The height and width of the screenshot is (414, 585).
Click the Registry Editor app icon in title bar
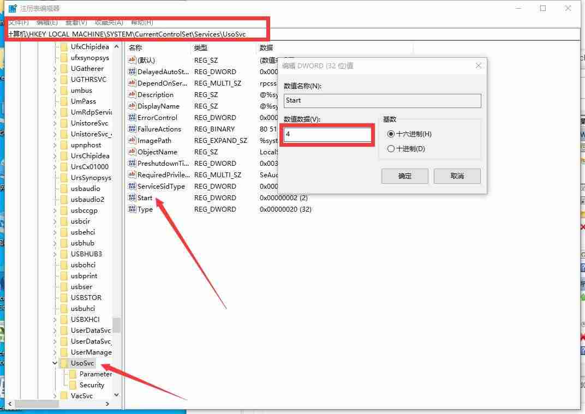point(13,8)
